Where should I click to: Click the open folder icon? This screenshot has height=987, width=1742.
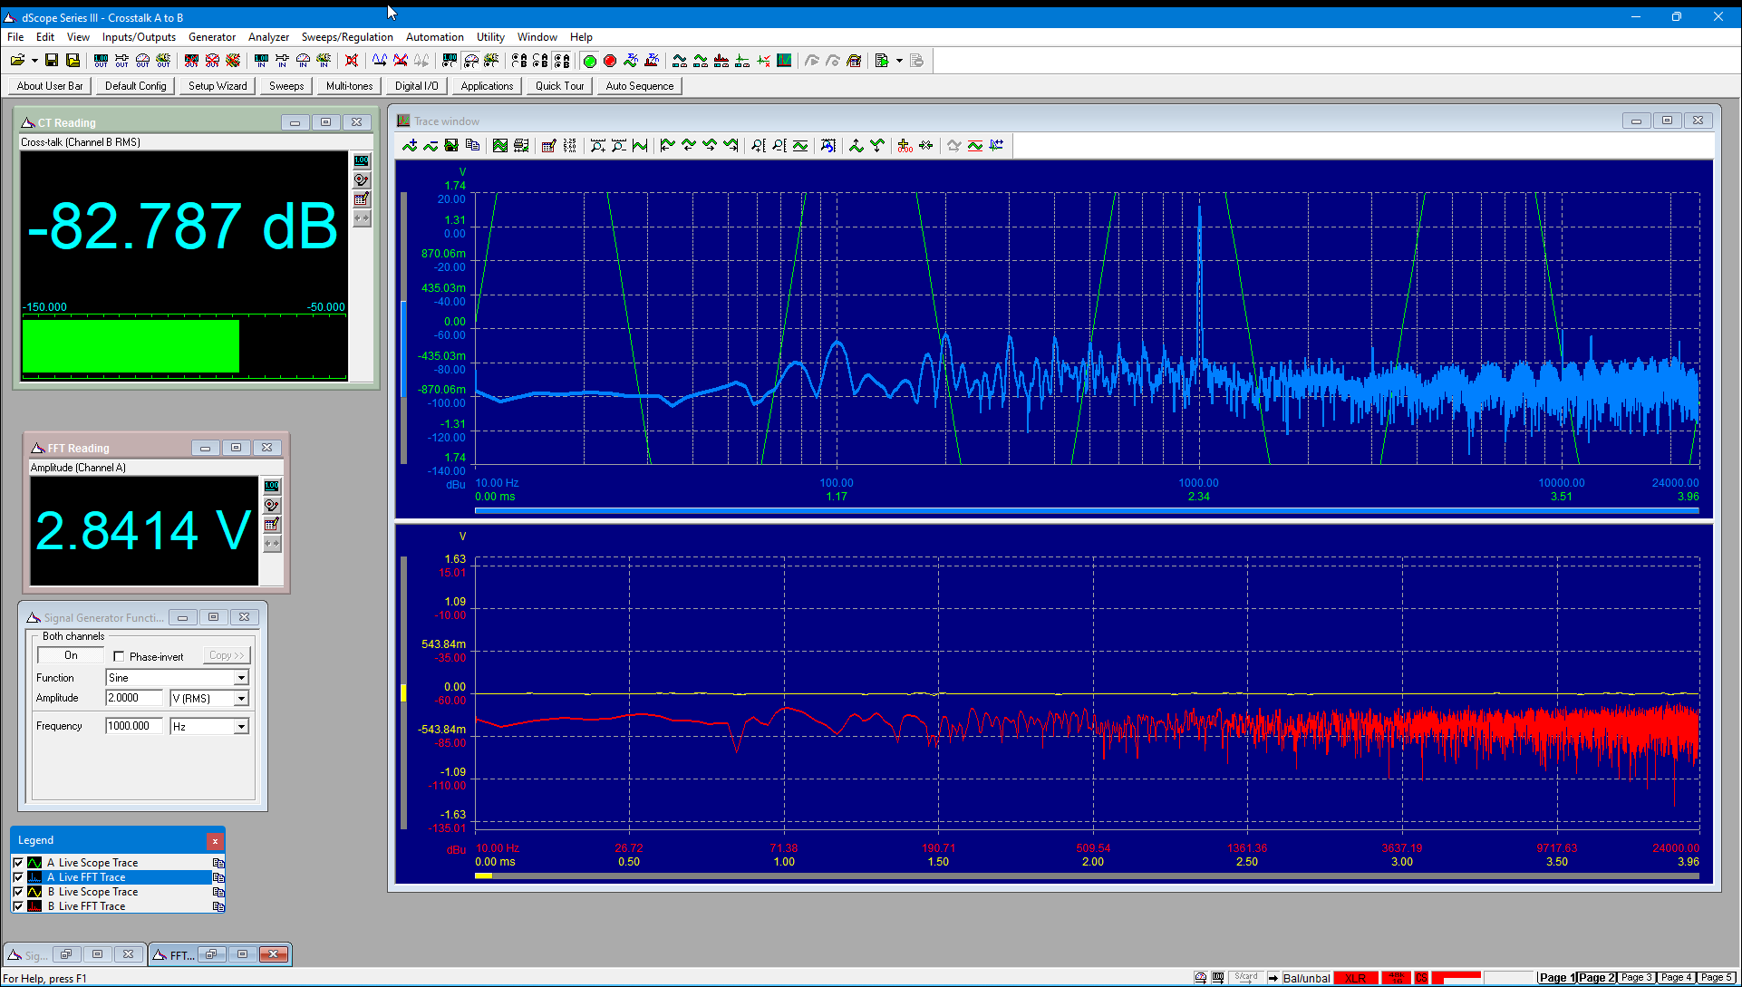click(x=17, y=61)
